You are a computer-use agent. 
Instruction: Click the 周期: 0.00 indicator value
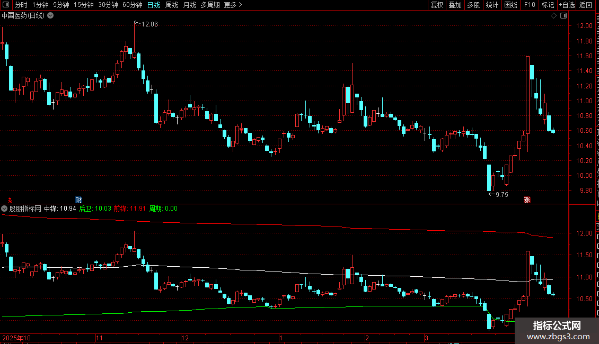[x=163, y=209]
